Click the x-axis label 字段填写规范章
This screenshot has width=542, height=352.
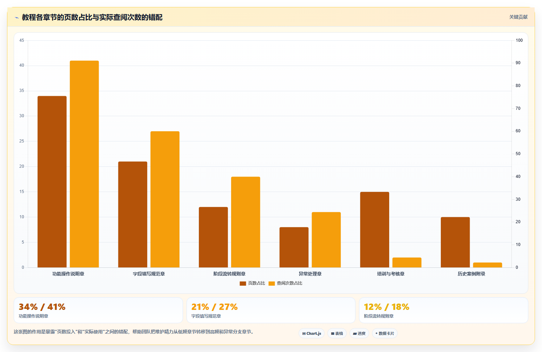(149, 274)
